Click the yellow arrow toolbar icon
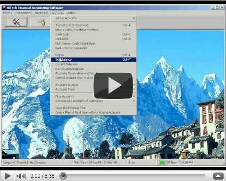Viewport: 226px width, 181px height. click(x=42, y=22)
